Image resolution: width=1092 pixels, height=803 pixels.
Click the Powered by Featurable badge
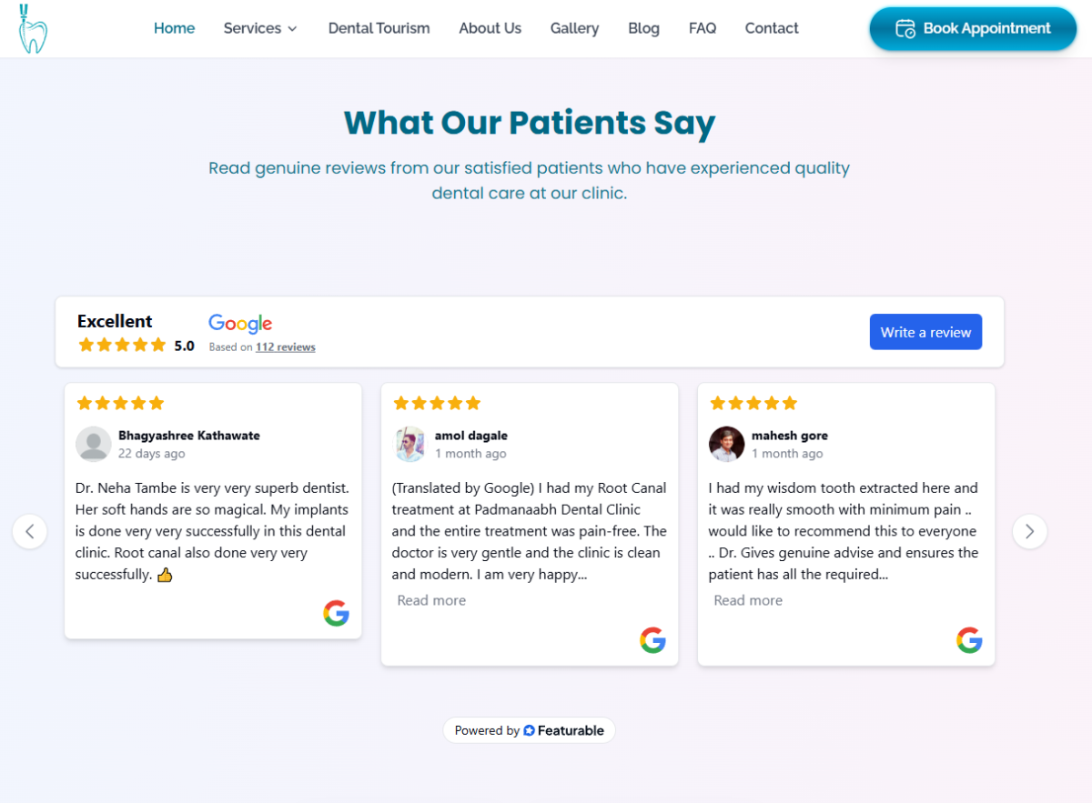tap(529, 730)
